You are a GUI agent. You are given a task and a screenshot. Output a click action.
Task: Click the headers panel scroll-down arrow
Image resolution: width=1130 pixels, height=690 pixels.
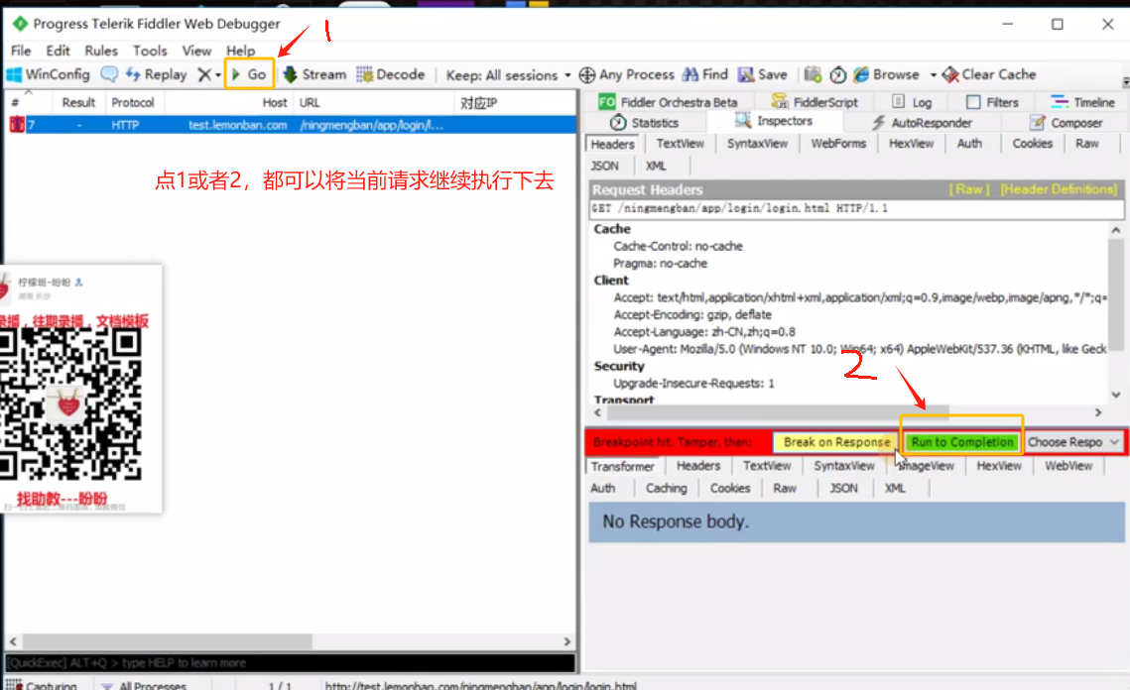(x=1115, y=395)
